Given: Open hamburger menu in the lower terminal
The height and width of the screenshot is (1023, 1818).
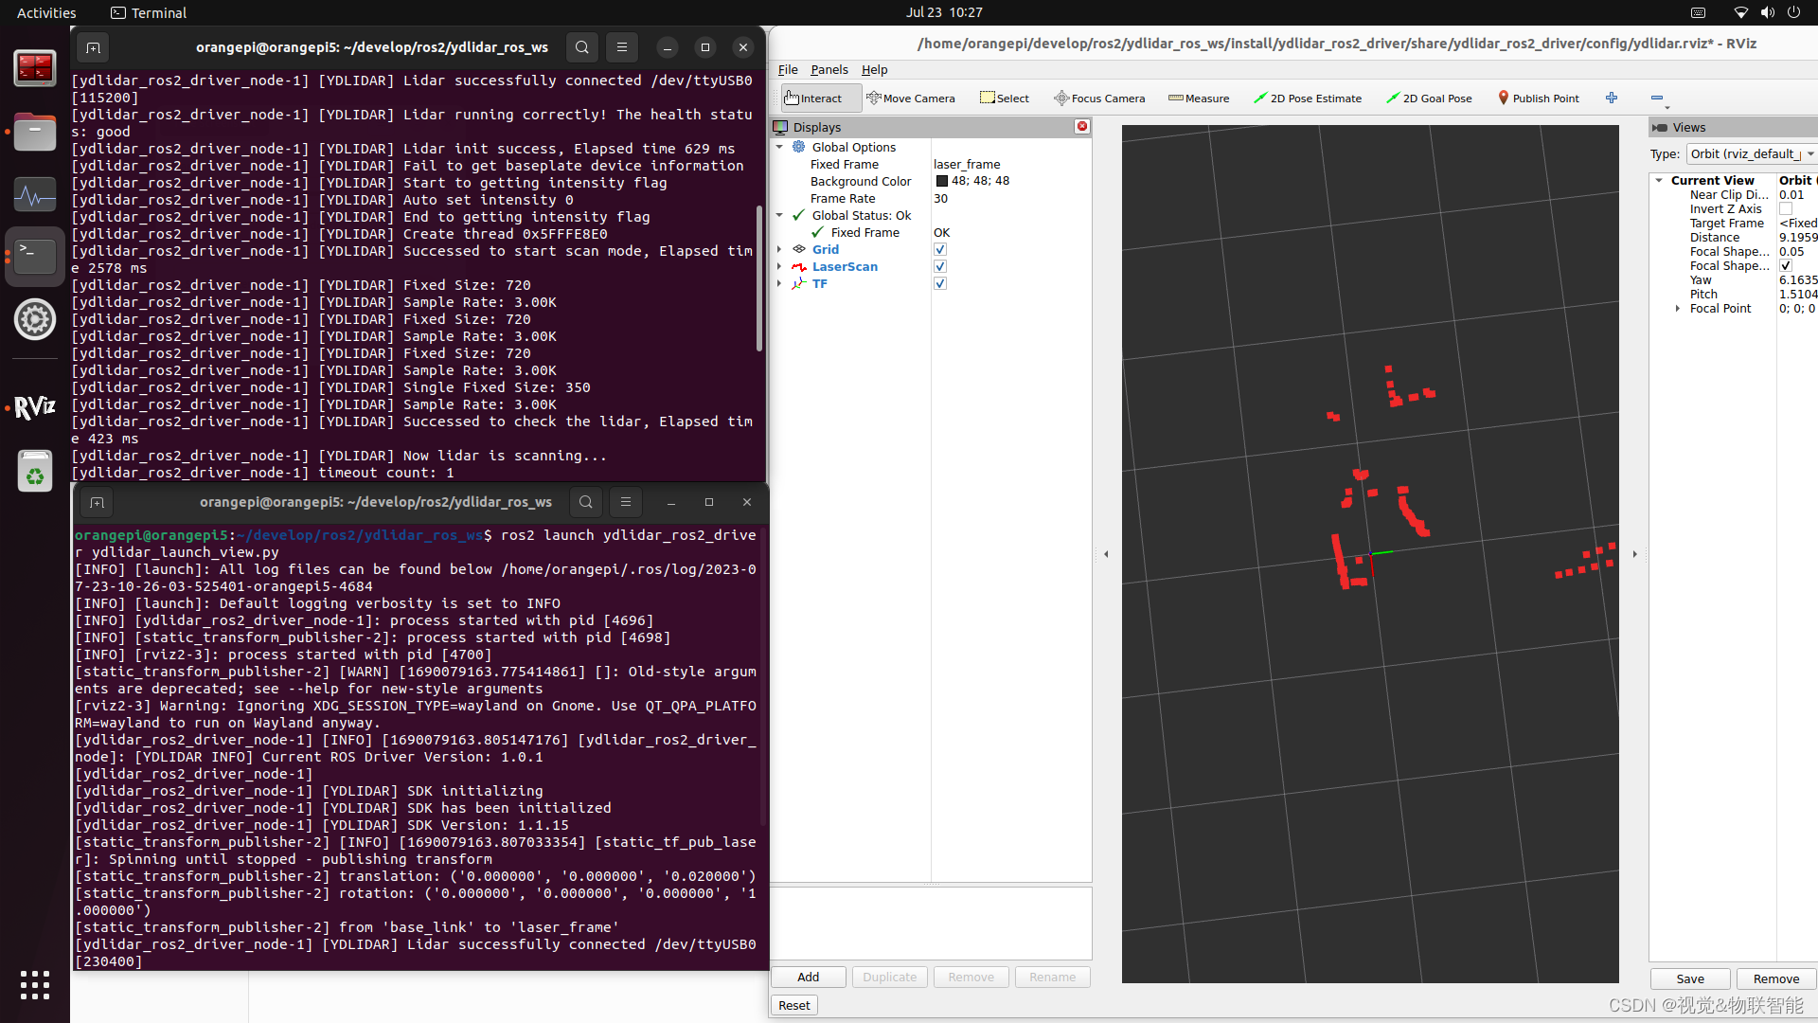Looking at the screenshot, I should 626,502.
